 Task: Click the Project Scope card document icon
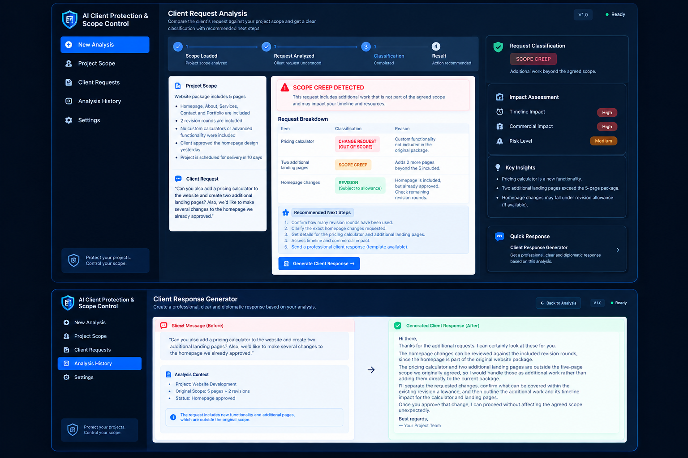pos(178,86)
